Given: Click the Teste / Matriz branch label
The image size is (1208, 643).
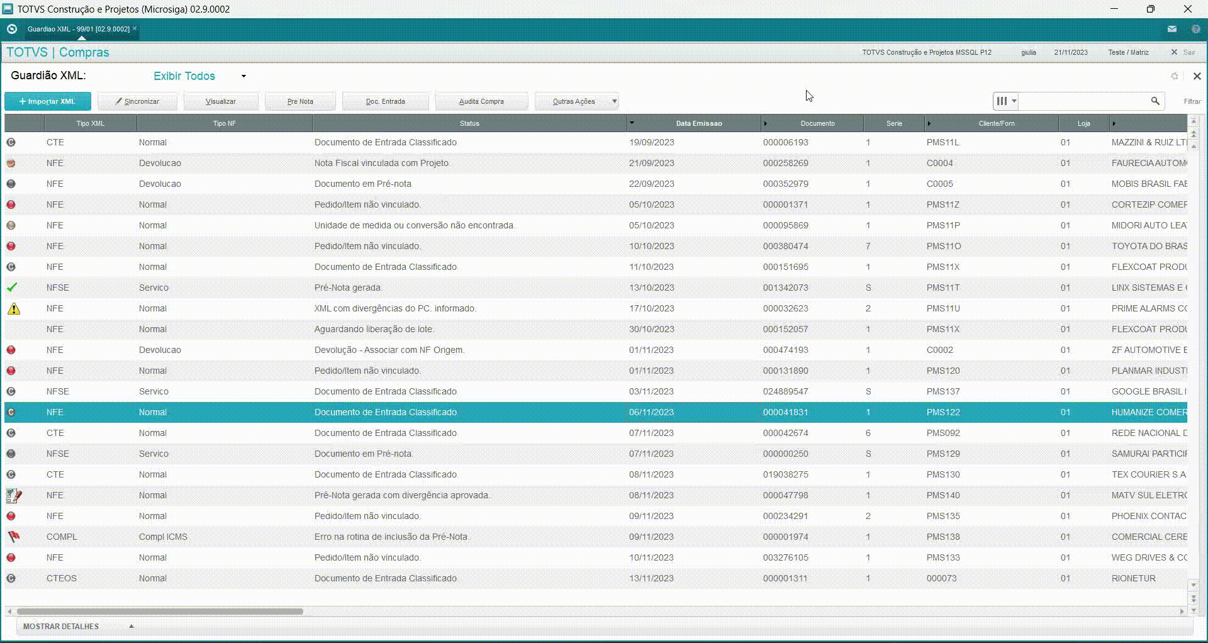Looking at the screenshot, I should pos(1128,52).
